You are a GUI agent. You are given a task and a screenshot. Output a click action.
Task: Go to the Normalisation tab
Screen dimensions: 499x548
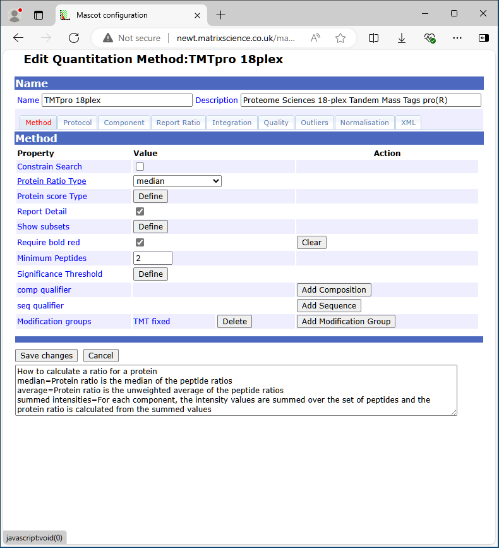point(364,123)
